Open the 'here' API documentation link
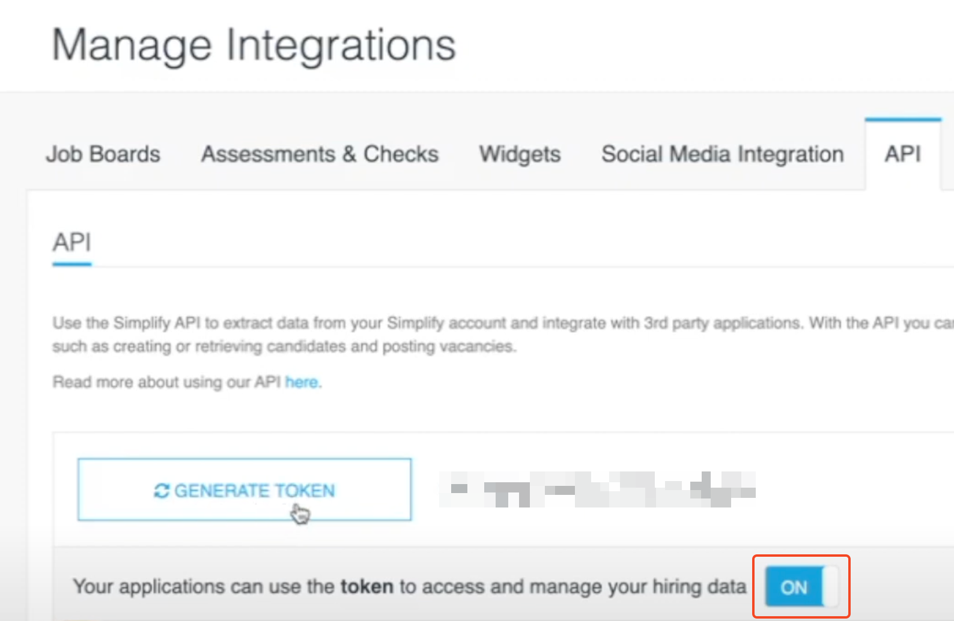Image resolution: width=954 pixels, height=621 pixels. pyautogui.click(x=302, y=382)
